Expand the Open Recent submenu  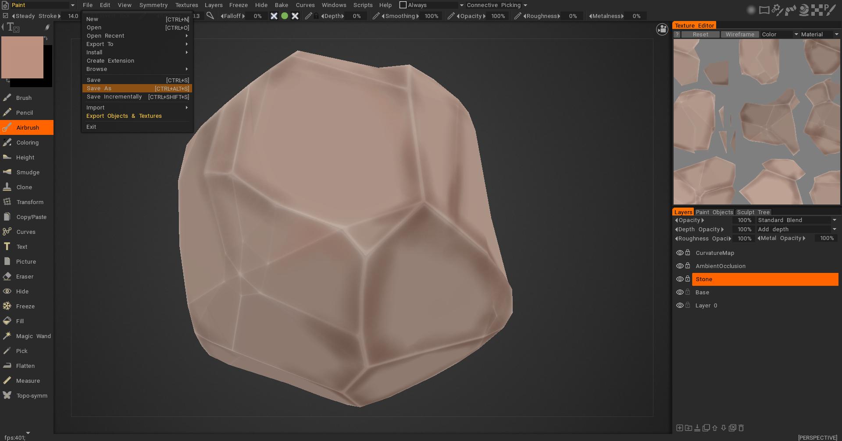[137, 35]
